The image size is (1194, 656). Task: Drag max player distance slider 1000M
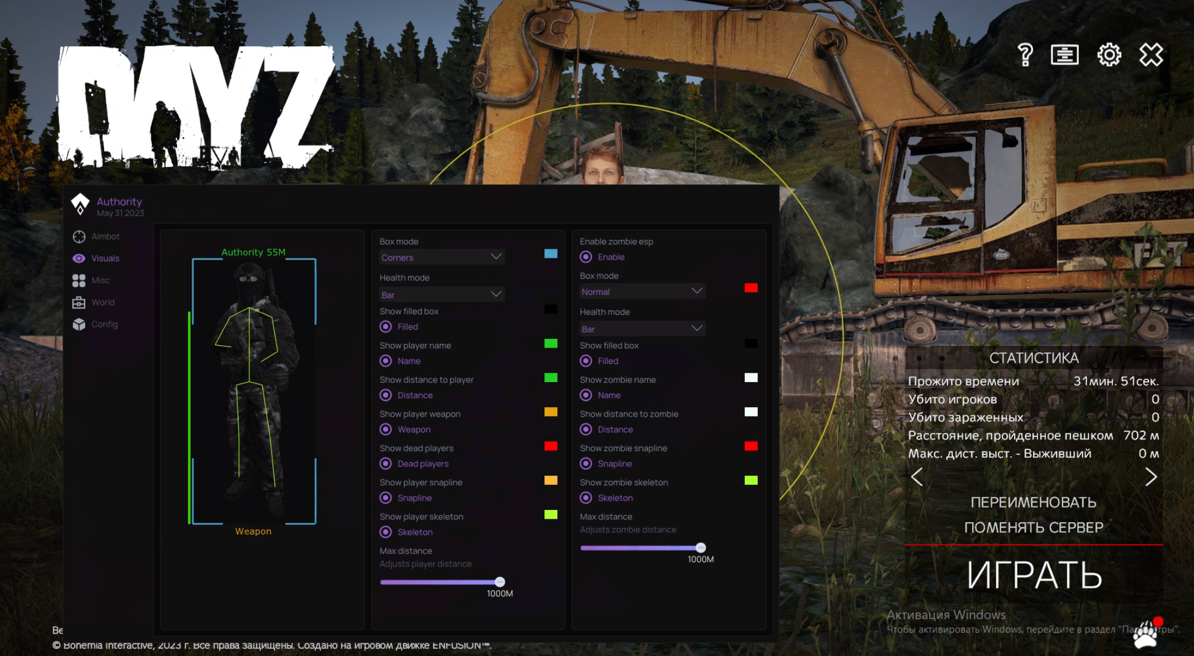point(499,581)
